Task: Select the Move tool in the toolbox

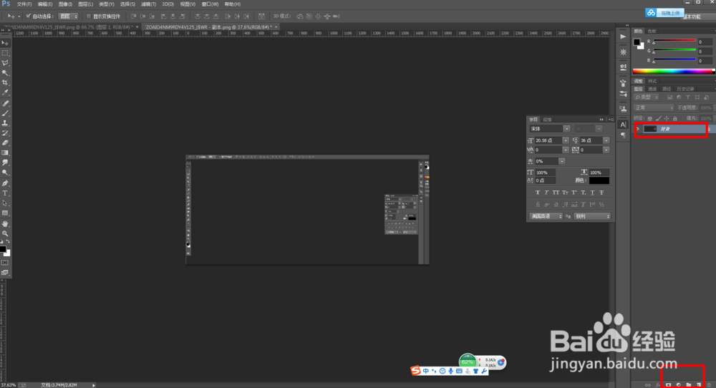Action: (x=5, y=43)
